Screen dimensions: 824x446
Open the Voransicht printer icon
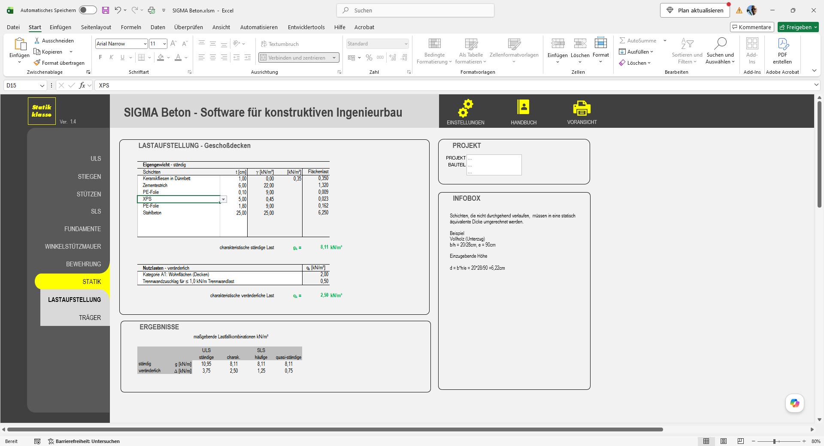[x=582, y=108]
